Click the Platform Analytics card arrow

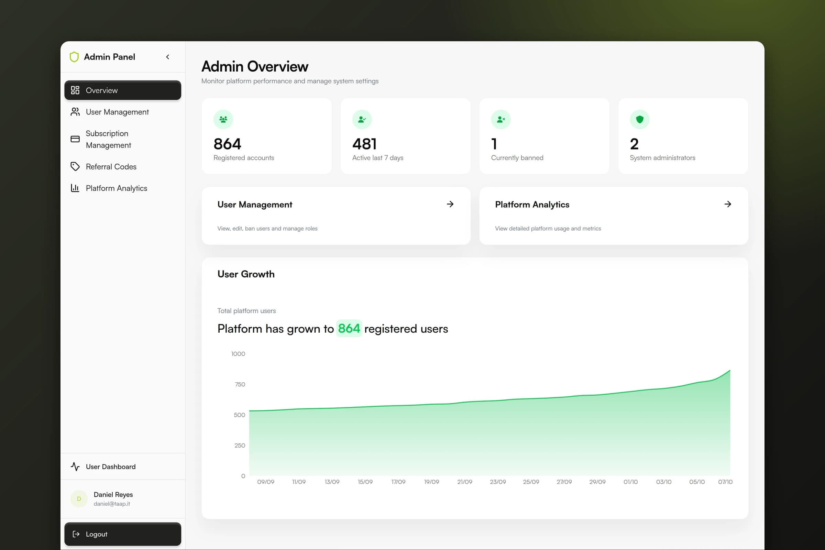[x=728, y=204]
